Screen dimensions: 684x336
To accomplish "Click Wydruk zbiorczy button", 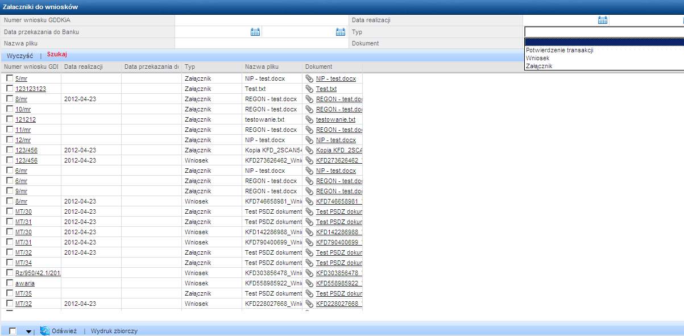I will tap(114, 331).
